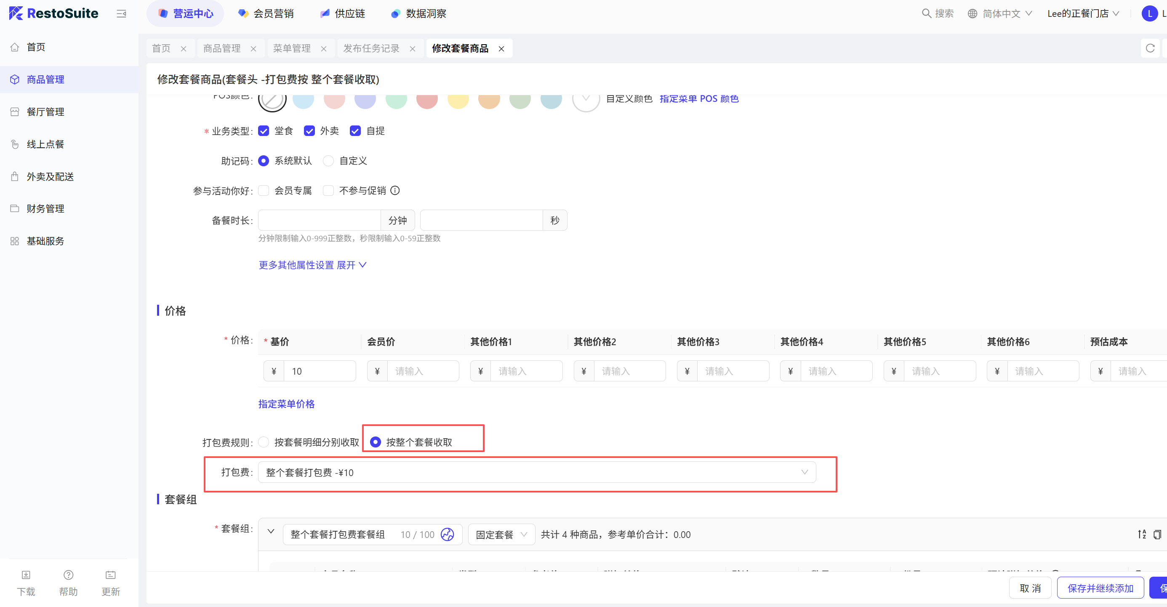Enable the 会员专属 checkbox
Screen dimensions: 1167x607
[264, 190]
